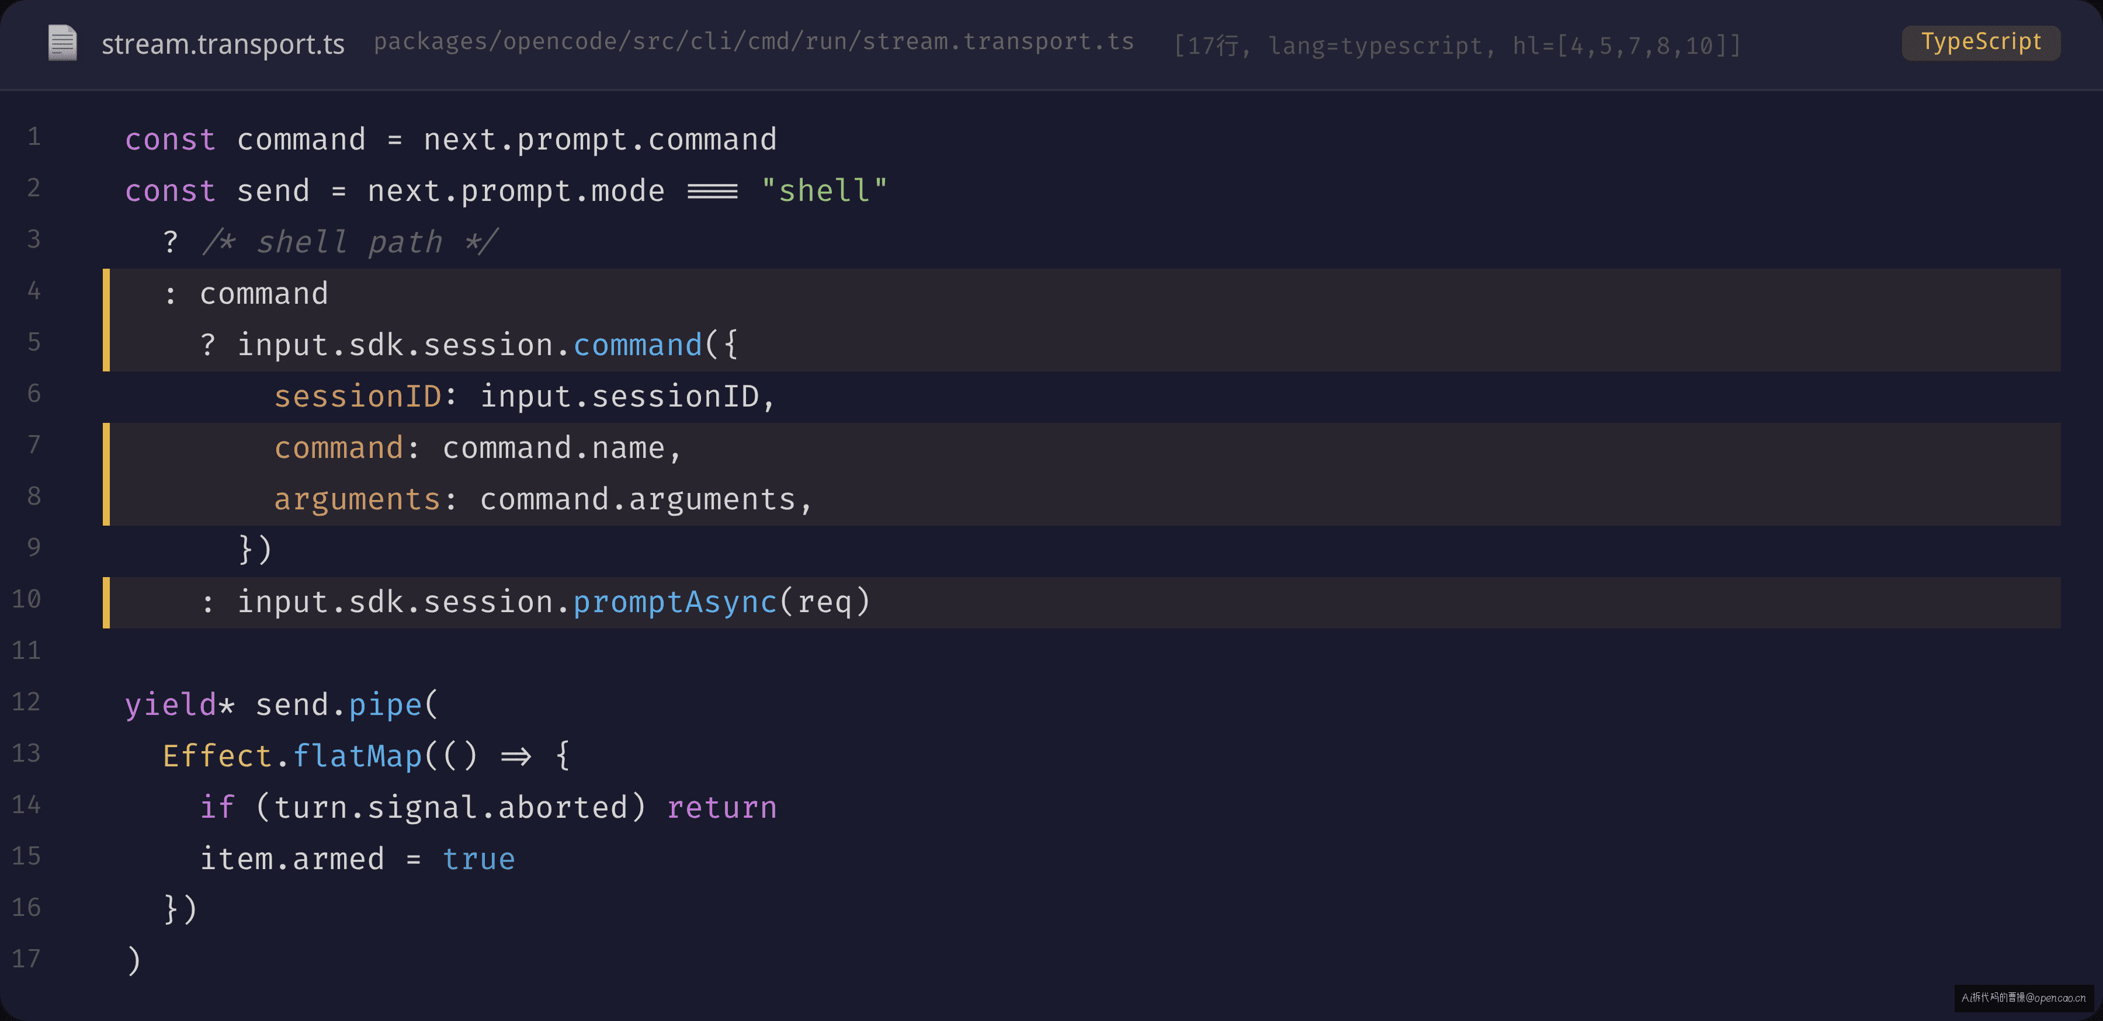This screenshot has height=1021, width=2103.
Task: Click 'next.prompt.command' on line 1
Action: coord(599,140)
